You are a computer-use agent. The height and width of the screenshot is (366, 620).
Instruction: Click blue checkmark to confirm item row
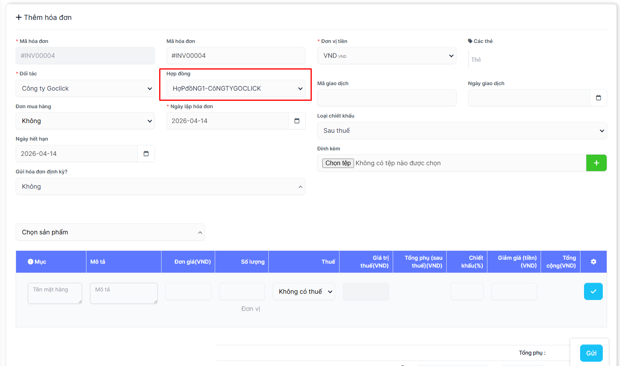coord(593,291)
